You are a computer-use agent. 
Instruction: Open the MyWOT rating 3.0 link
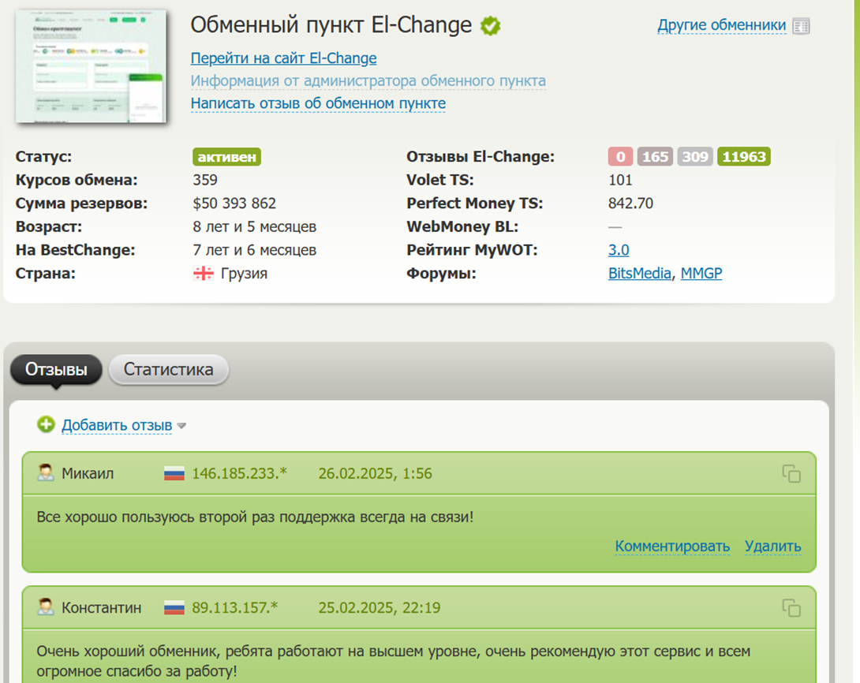click(619, 250)
